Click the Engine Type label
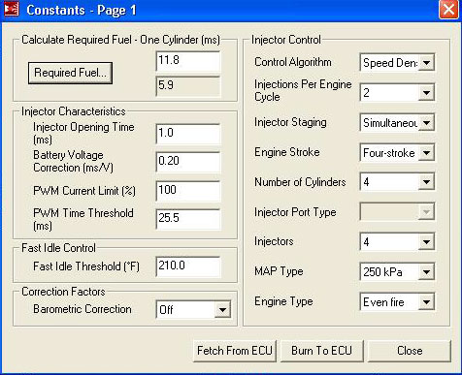The height and width of the screenshot is (375, 462). tap(283, 301)
